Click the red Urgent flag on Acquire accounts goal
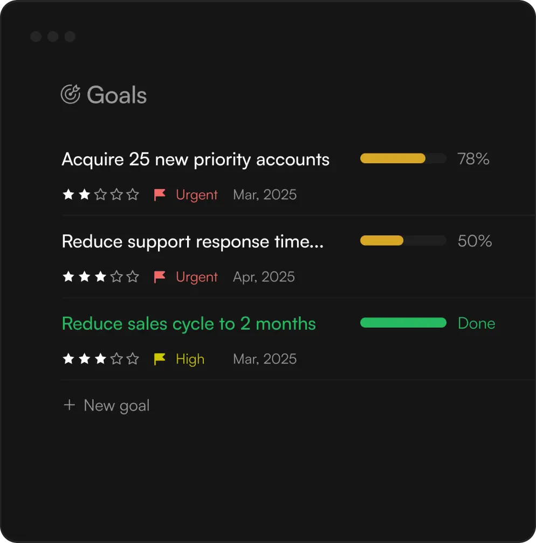 pyautogui.click(x=160, y=195)
